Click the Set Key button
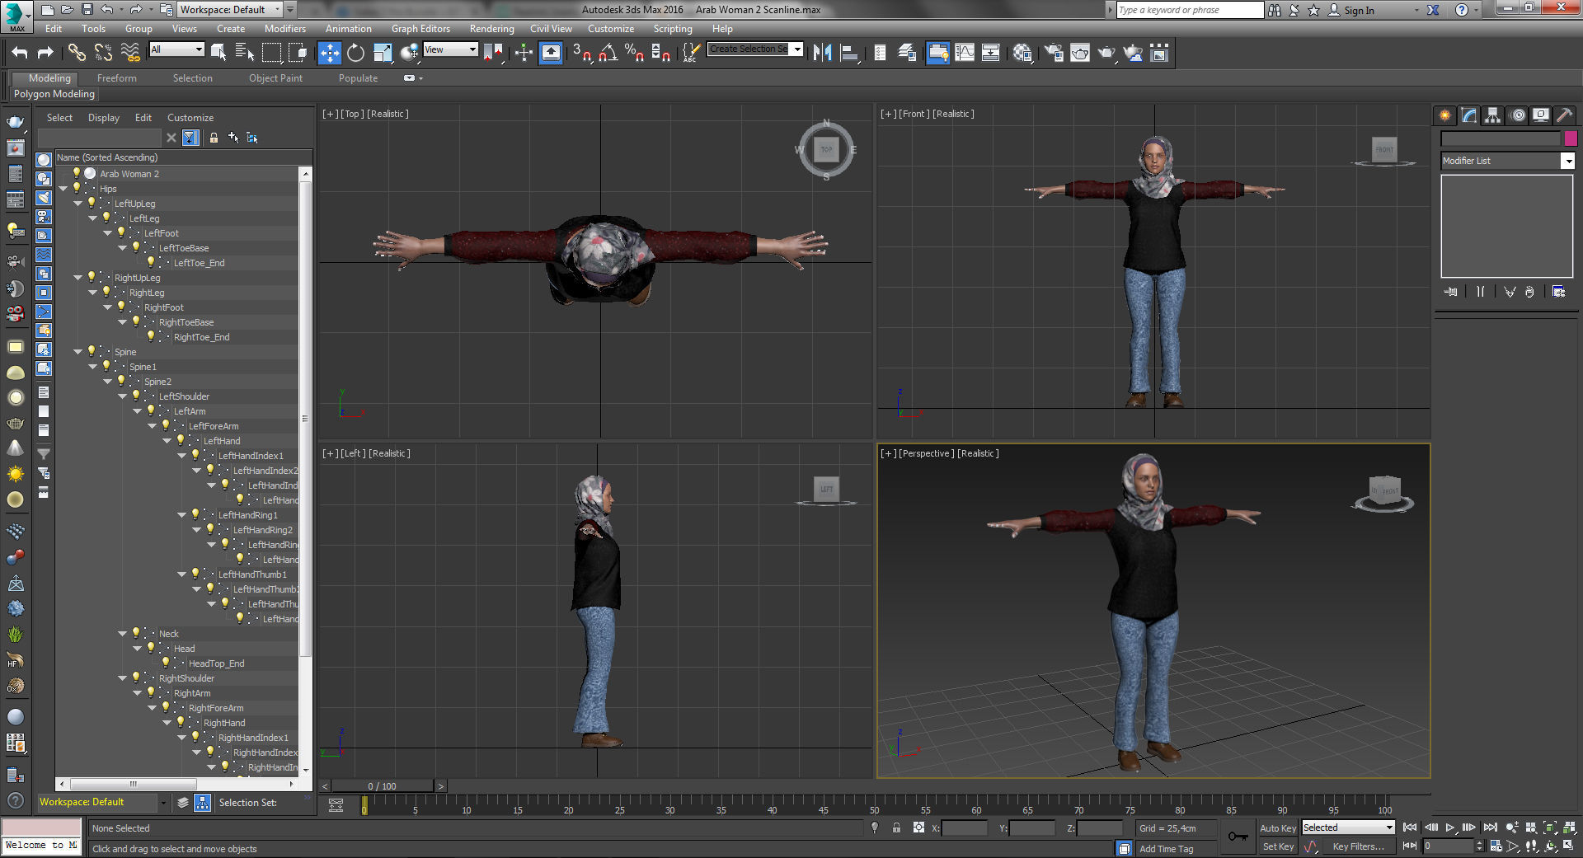1583x858 pixels. click(1278, 846)
